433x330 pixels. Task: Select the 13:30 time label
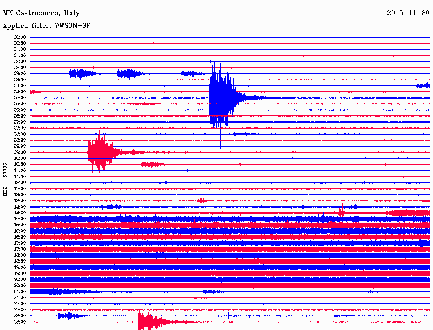pos(20,201)
